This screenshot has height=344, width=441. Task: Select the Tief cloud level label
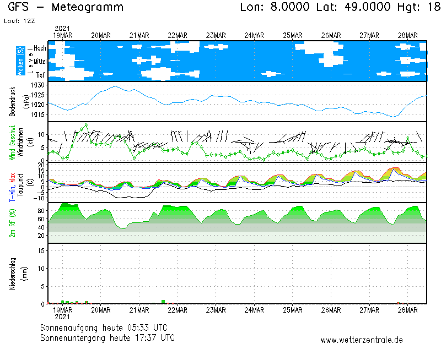click(40, 74)
